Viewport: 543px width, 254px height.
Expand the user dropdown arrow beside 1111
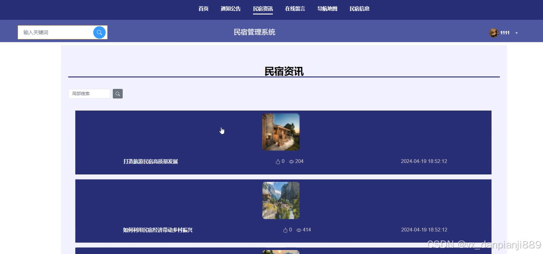coord(517,33)
